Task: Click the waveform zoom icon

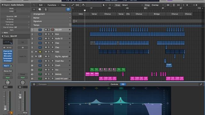Action: click(168, 5)
